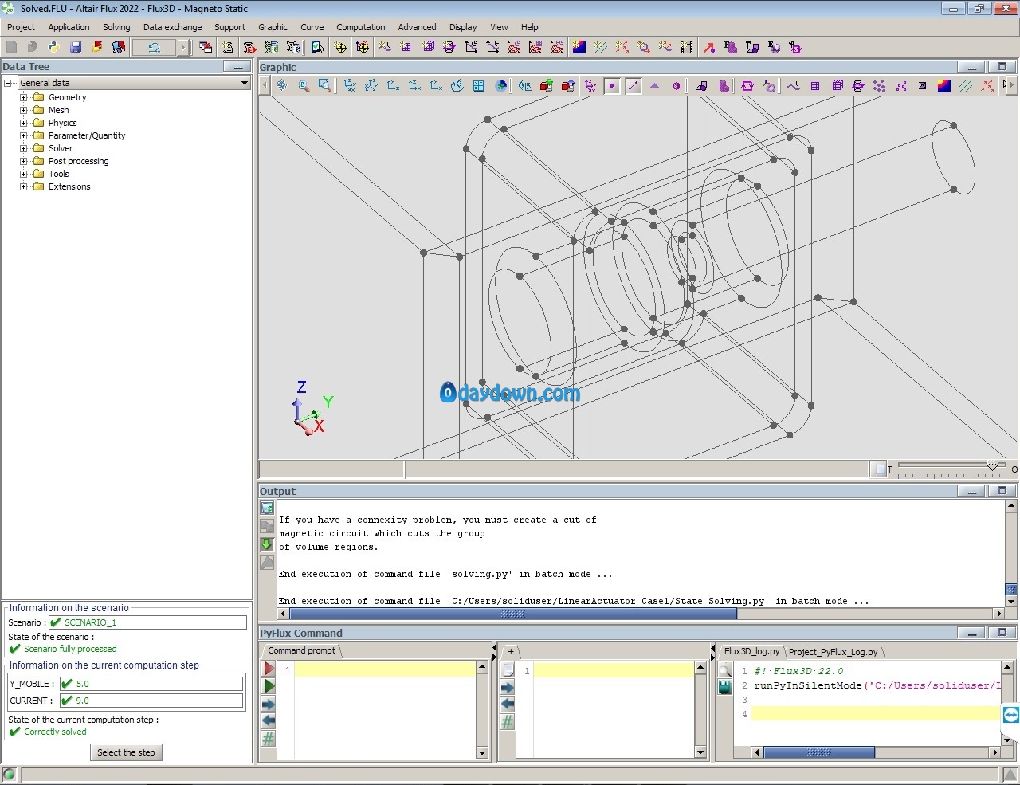Toggle display of mesh nodes dotted icon

(879, 85)
